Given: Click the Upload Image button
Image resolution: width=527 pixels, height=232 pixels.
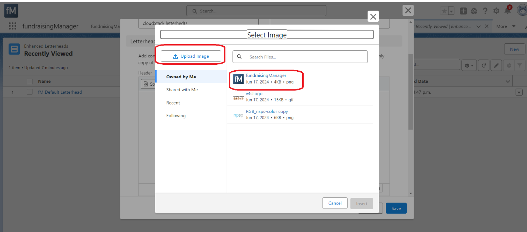Looking at the screenshot, I should 191,56.
